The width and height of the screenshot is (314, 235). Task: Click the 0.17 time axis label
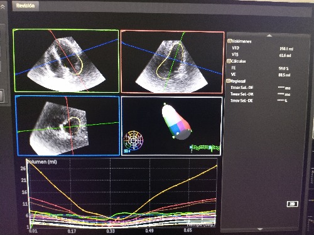pos(72,231)
